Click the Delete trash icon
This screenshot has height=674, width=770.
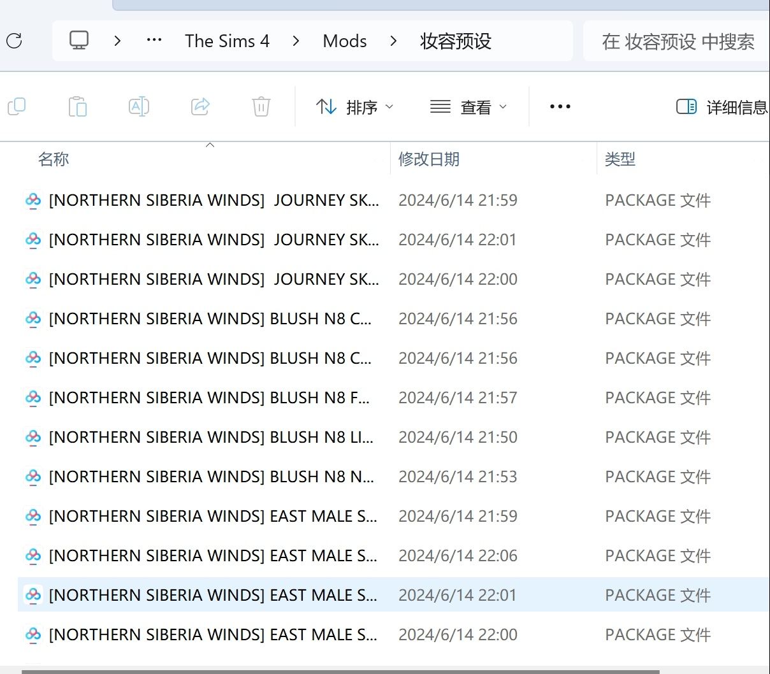[261, 106]
